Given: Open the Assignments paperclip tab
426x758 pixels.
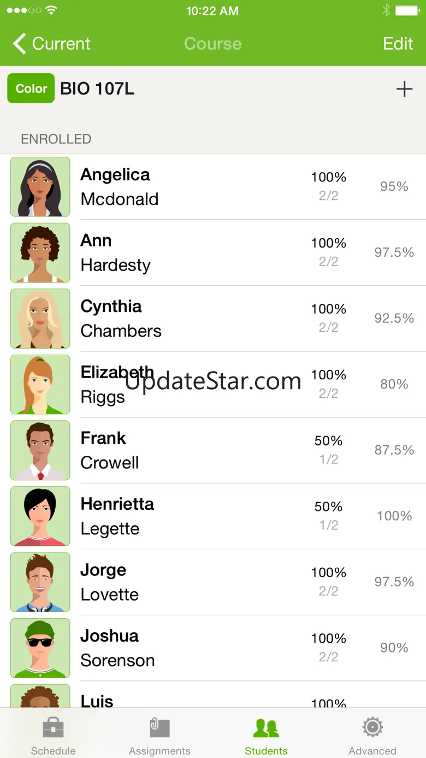Looking at the screenshot, I should point(159,735).
